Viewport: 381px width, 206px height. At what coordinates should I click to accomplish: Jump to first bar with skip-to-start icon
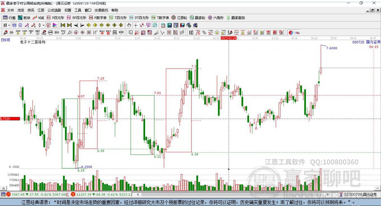pos(63,25)
